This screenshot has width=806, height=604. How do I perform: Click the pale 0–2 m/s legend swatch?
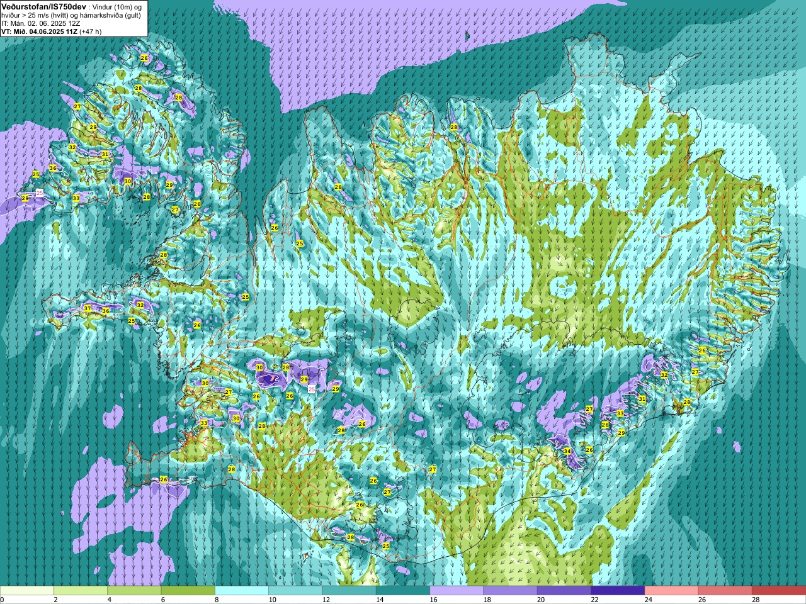[x=27, y=591]
